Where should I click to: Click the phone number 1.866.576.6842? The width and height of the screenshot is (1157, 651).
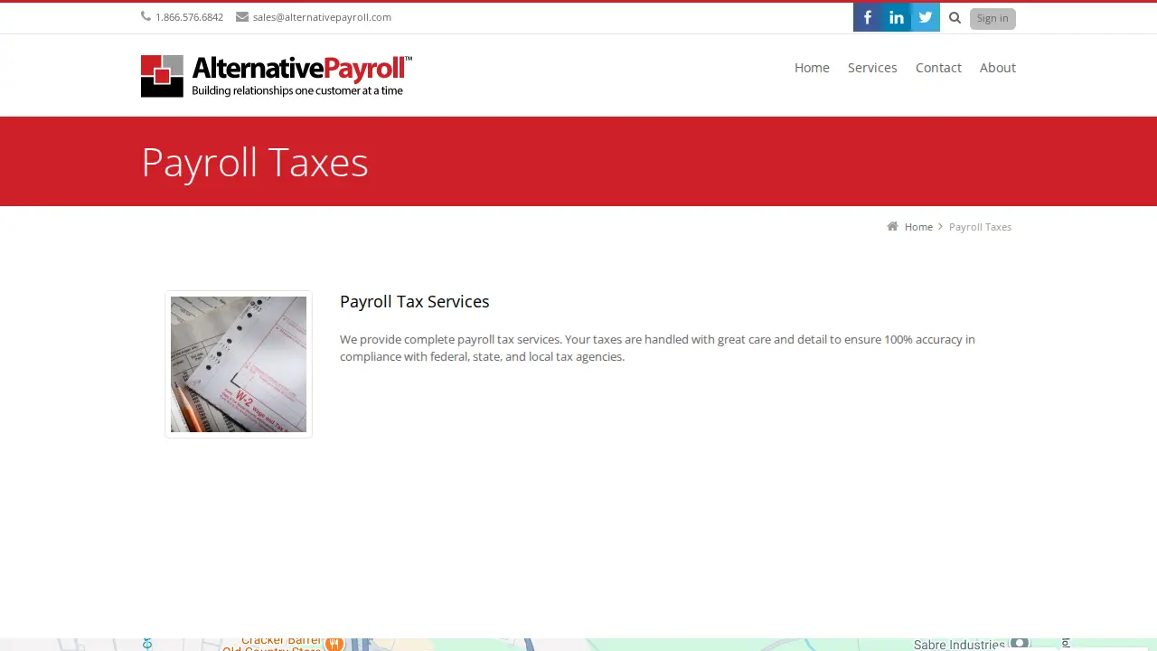[x=189, y=17]
